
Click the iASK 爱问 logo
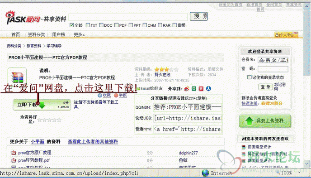point(23,18)
